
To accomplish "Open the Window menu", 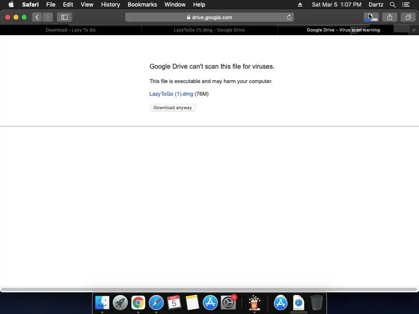I will [175, 4].
